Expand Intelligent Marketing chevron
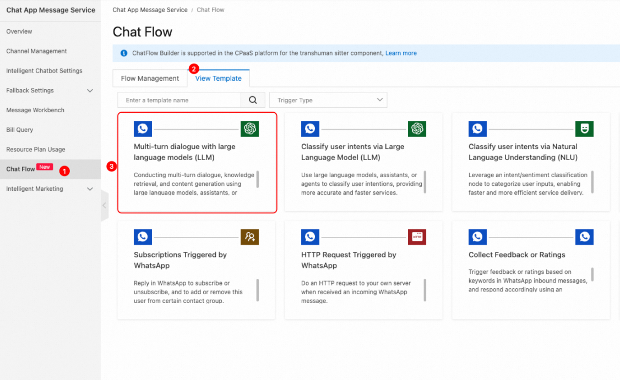Image resolution: width=620 pixels, height=380 pixels. click(90, 189)
